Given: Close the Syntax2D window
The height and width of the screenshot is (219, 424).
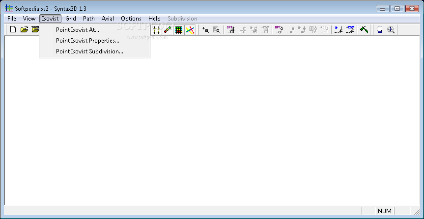Looking at the screenshot, I should click(412, 9).
